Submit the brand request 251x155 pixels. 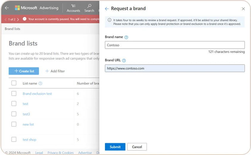(115, 147)
